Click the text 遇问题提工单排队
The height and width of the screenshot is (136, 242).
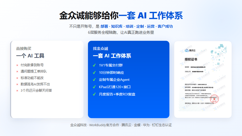pos(34,71)
